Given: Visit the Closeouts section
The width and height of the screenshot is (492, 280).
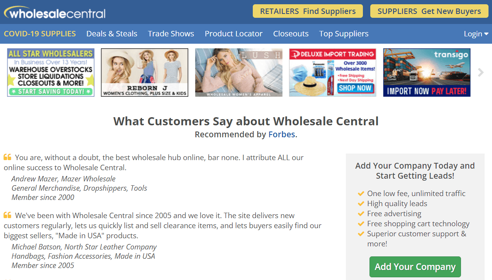Looking at the screenshot, I should click(291, 34).
